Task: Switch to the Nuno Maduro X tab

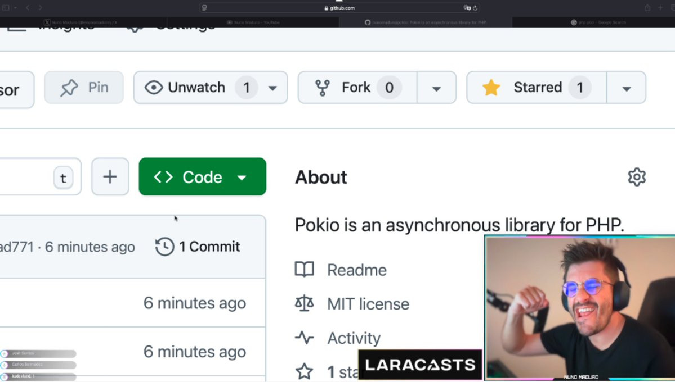Action: pyautogui.click(x=83, y=22)
